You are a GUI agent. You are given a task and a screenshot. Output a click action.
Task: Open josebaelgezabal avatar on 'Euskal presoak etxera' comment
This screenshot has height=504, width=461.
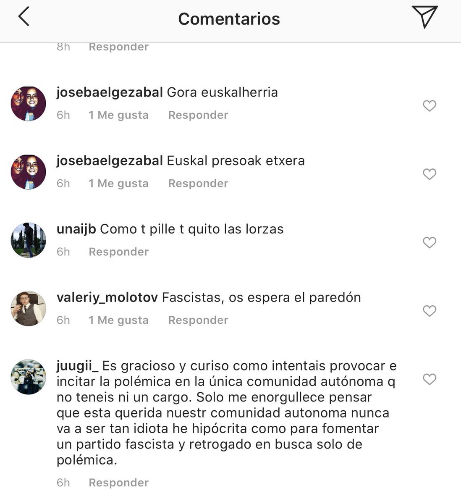point(28,172)
